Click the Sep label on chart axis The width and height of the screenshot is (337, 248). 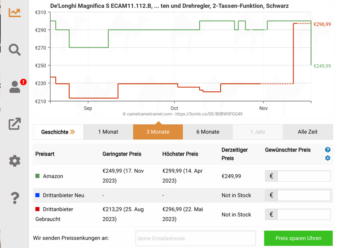[x=88, y=108]
